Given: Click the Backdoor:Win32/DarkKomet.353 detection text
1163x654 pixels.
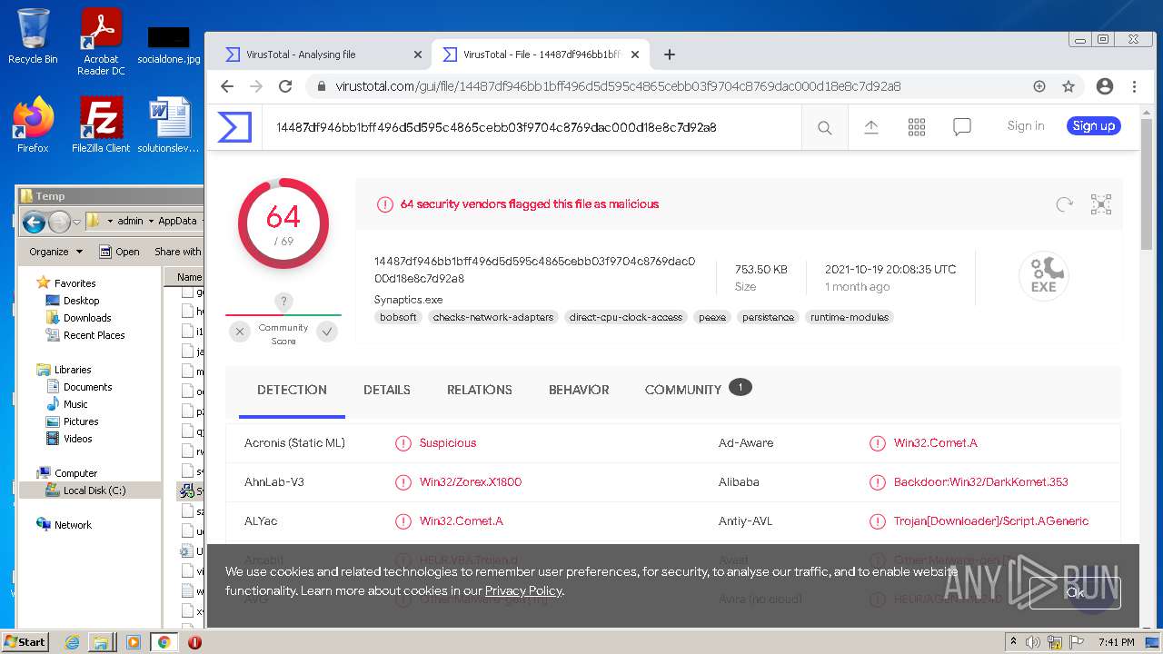Looking at the screenshot, I should pos(981,482).
